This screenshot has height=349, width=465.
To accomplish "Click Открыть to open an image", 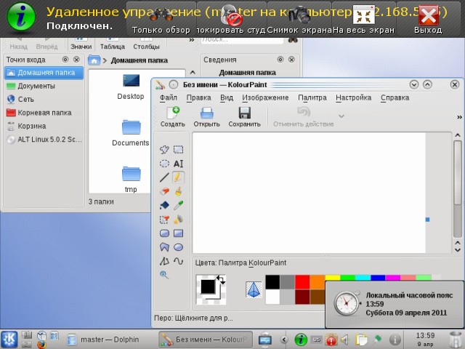I will pyautogui.click(x=206, y=117).
